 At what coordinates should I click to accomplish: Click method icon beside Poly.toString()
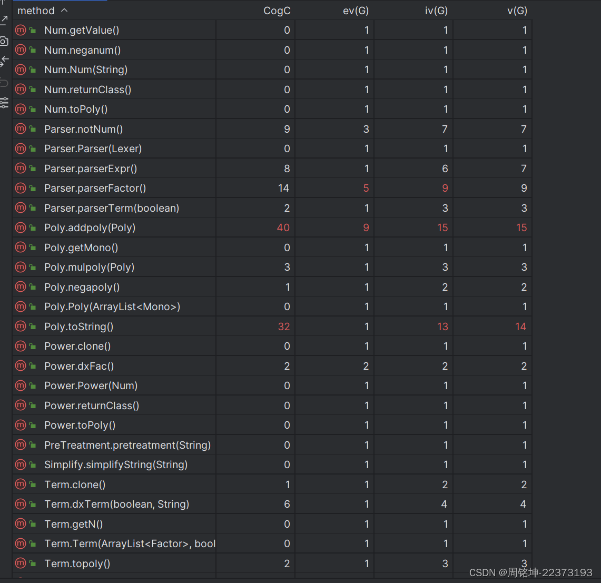pos(21,326)
